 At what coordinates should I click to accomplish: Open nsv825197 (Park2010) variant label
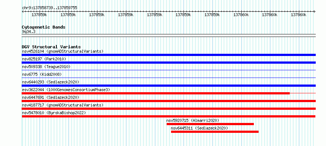[x=44, y=59]
